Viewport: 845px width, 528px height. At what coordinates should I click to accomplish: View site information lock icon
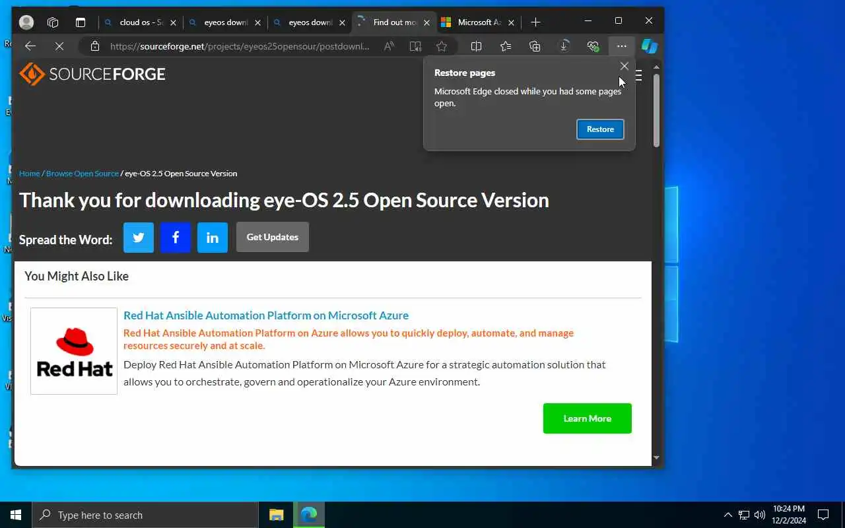pos(95,46)
